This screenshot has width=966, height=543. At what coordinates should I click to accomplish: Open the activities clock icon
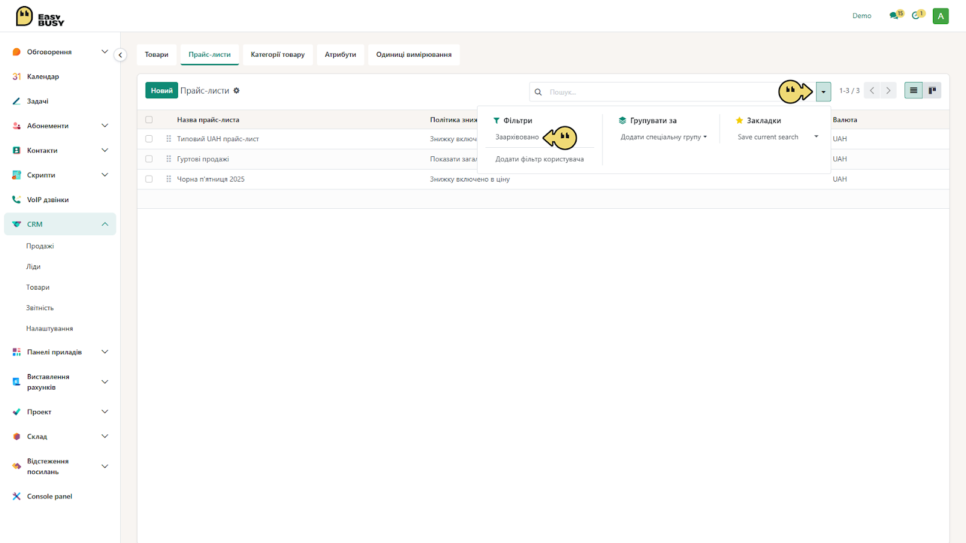(916, 16)
